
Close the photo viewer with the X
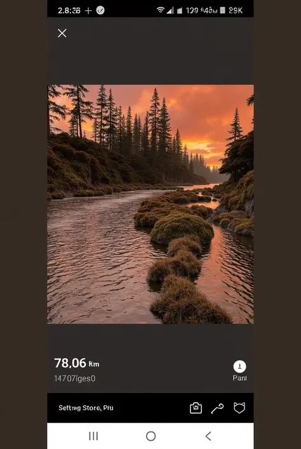point(62,33)
